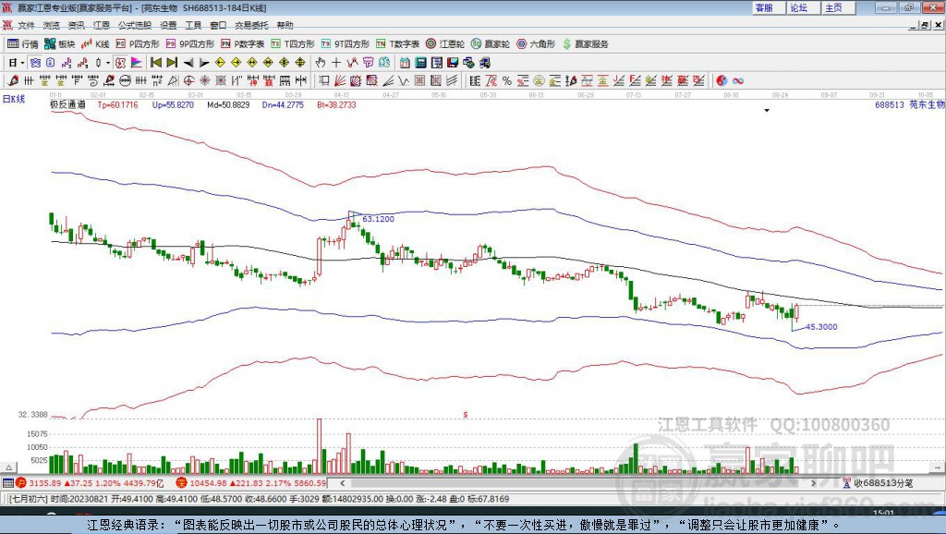Screen dimensions: 946x534
Task: Open the 浏览 menu
Action: 52,25
